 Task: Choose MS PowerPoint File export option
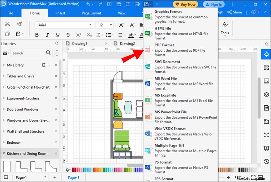(x=180, y=117)
